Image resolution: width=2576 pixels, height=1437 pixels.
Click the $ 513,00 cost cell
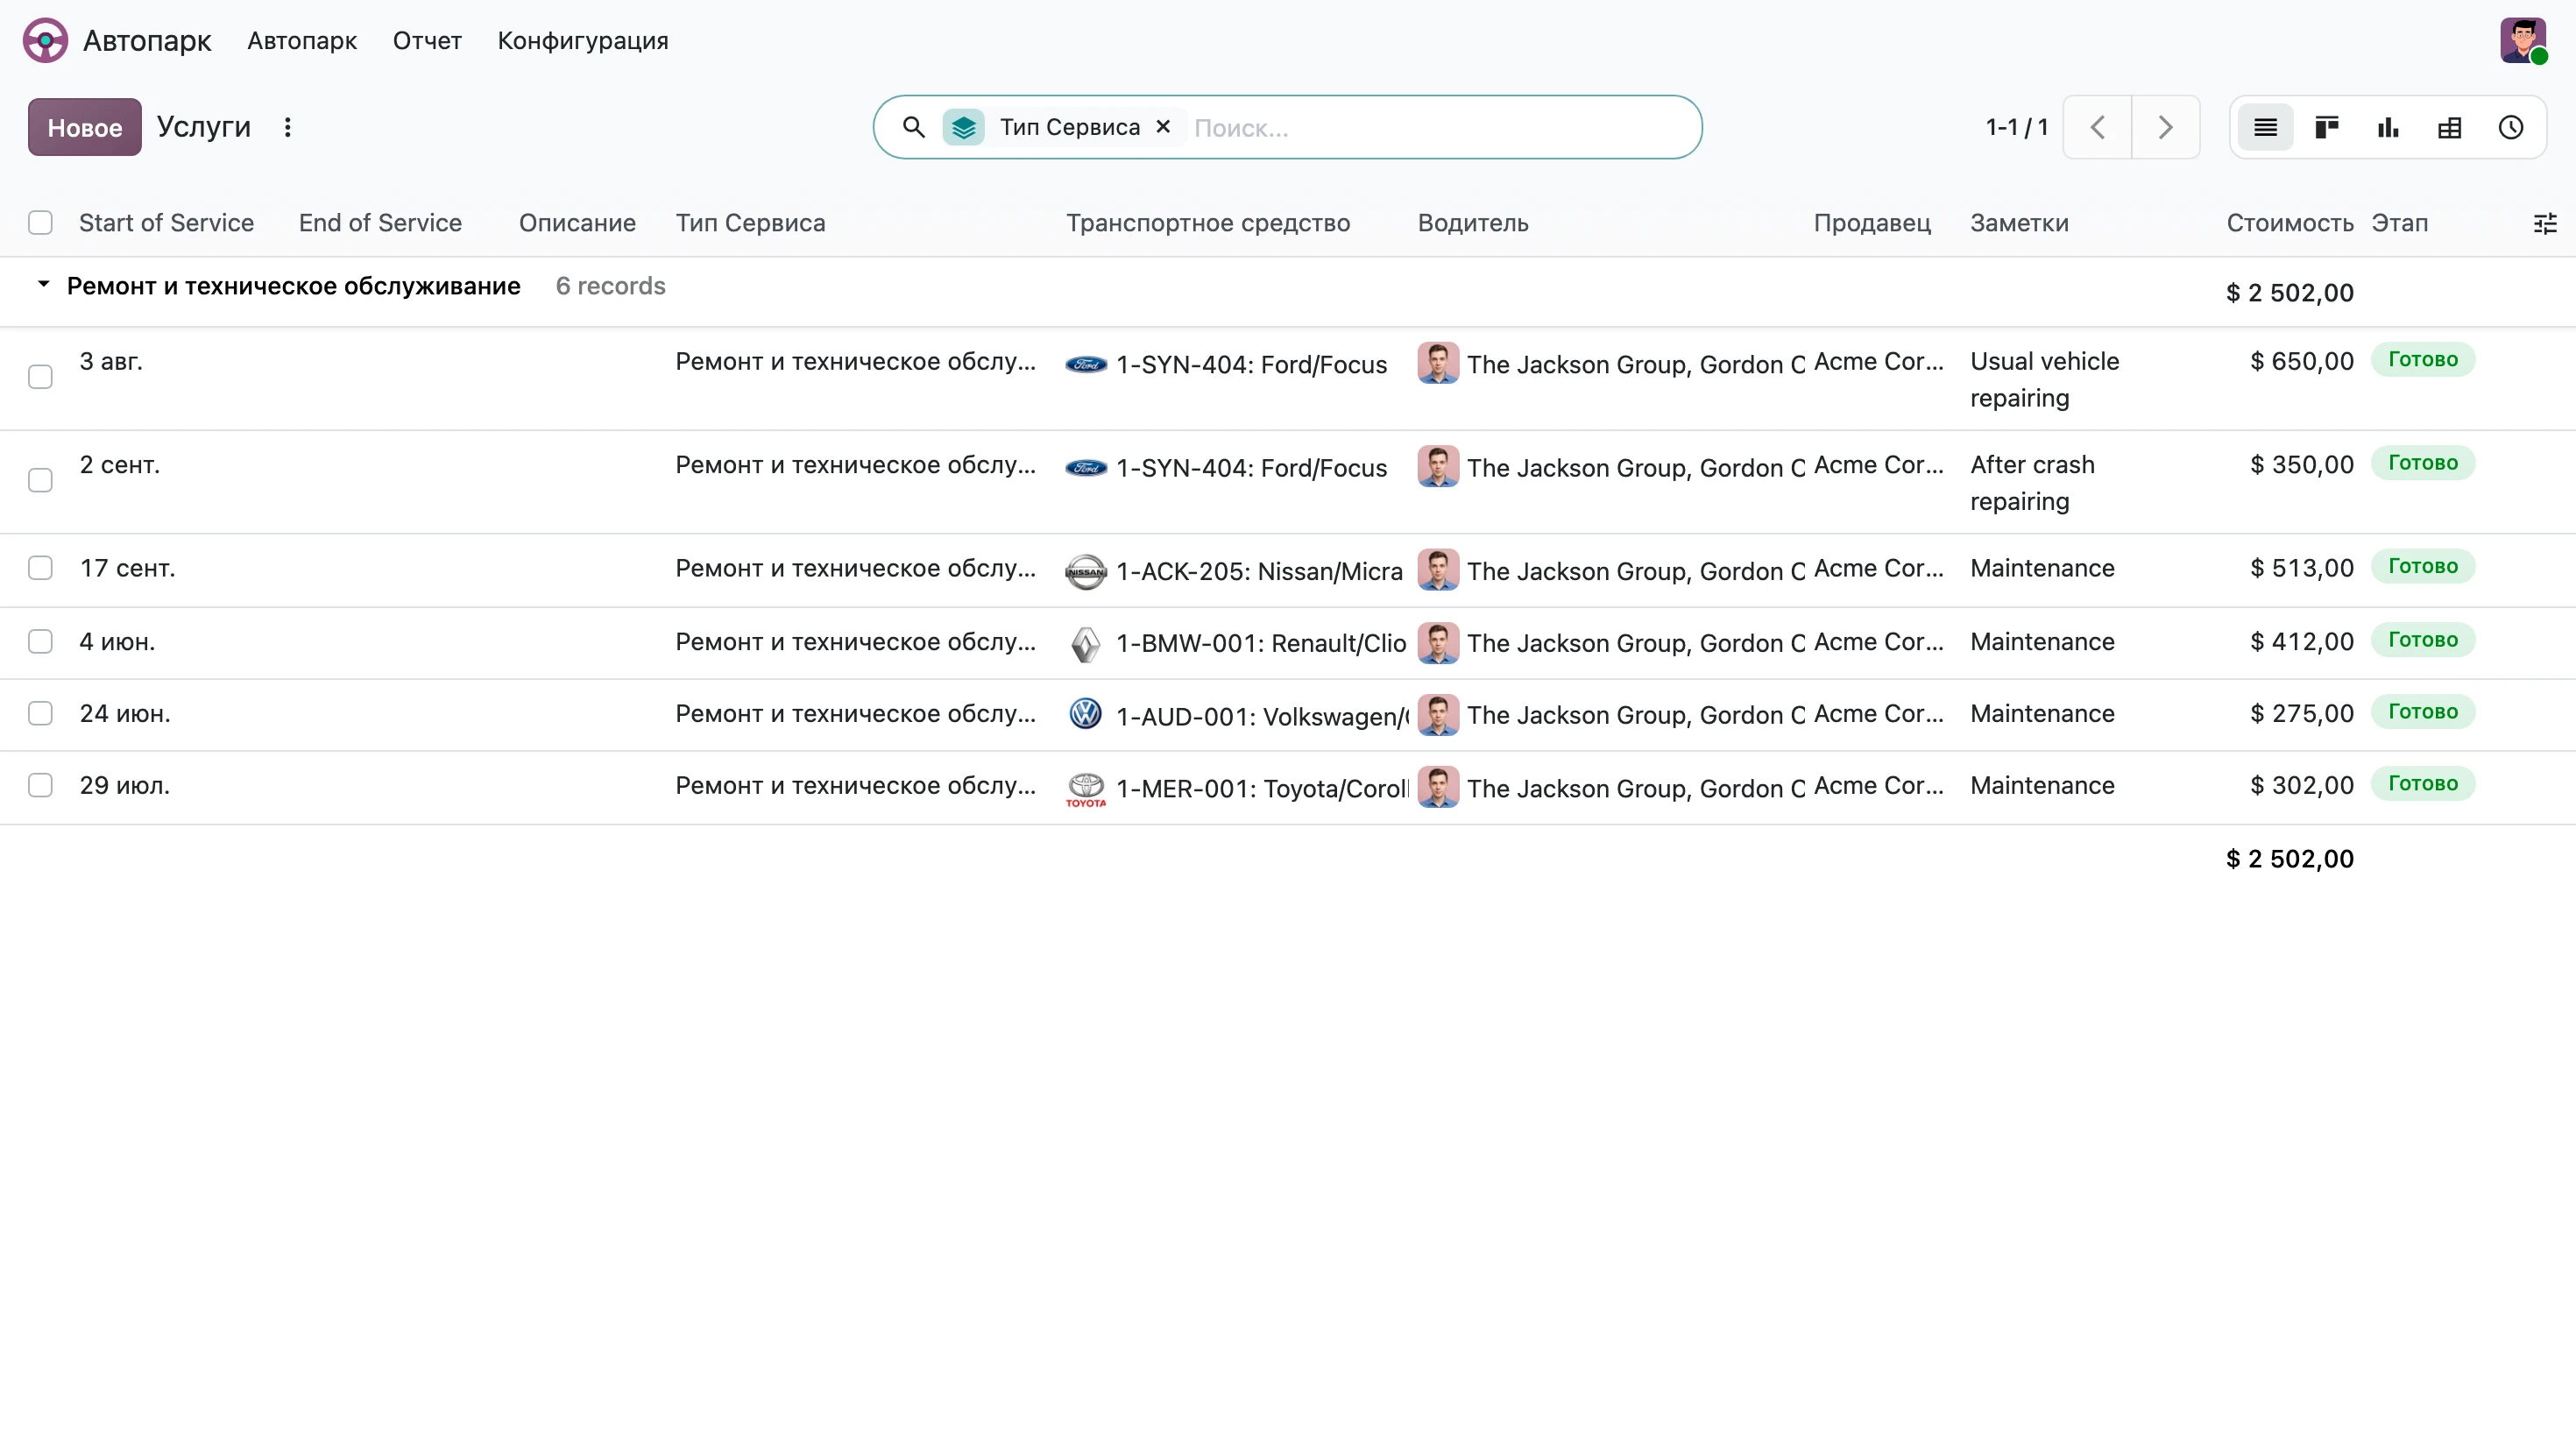(2302, 568)
